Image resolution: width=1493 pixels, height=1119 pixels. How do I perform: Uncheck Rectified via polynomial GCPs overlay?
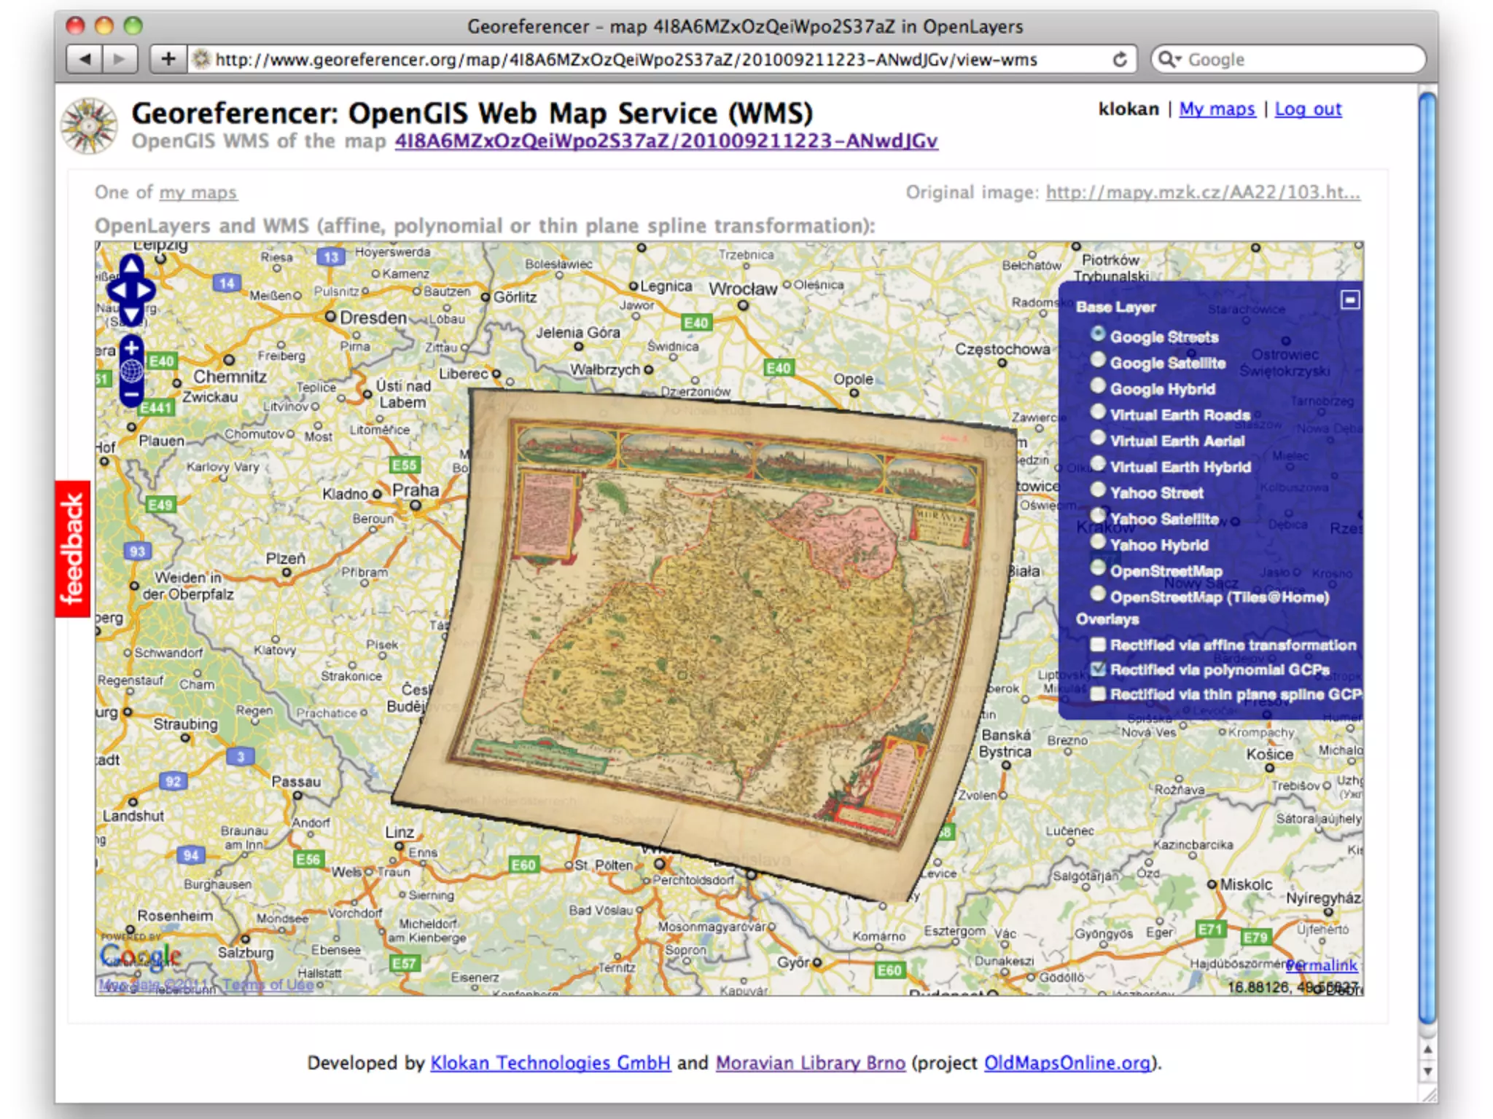click(x=1098, y=670)
